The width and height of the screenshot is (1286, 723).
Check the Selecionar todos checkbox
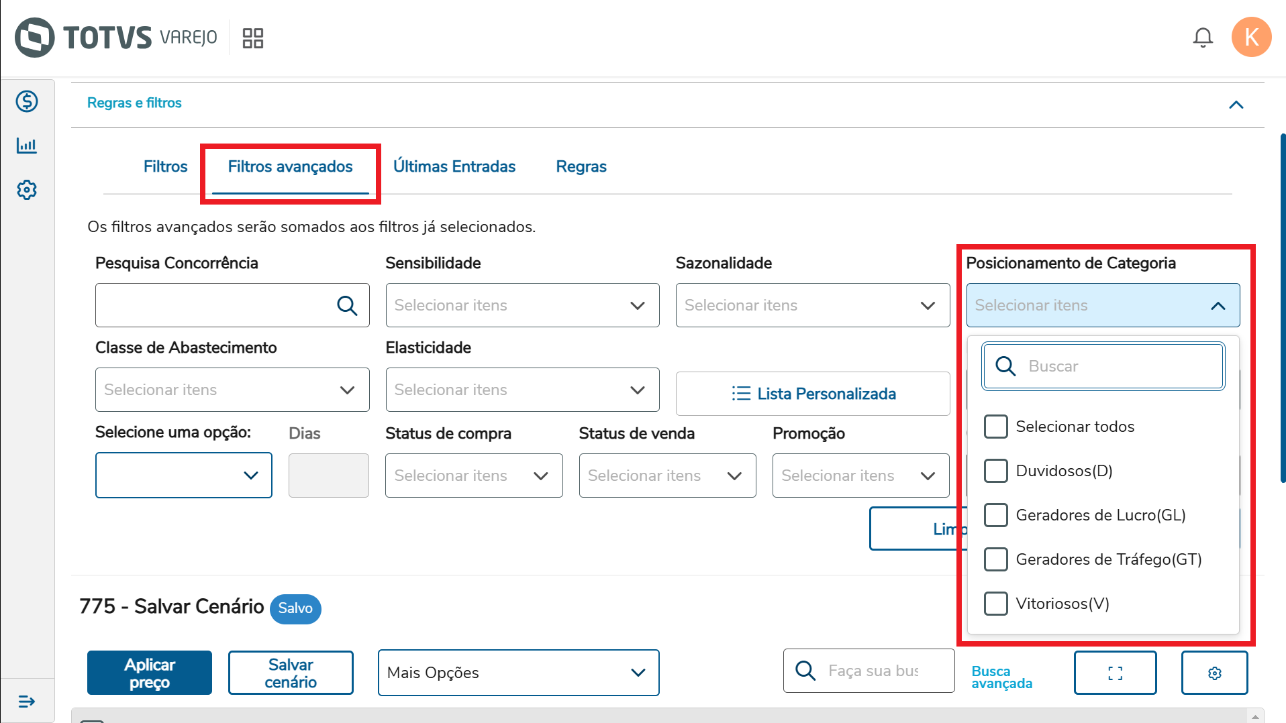995,427
